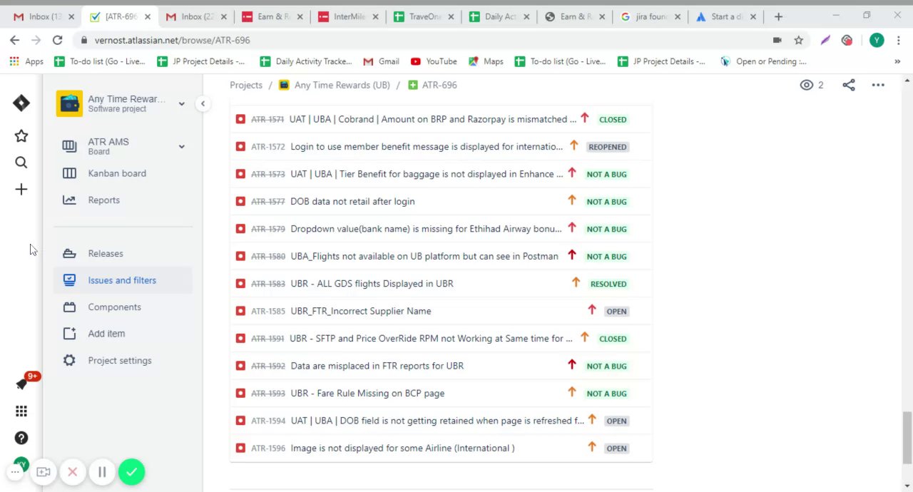Switch to the InterMile tab

(347, 16)
